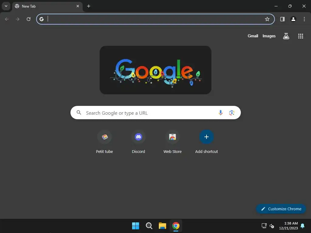This screenshot has width=311, height=233.
Task: Start voice search with the microphone
Action: click(220, 113)
